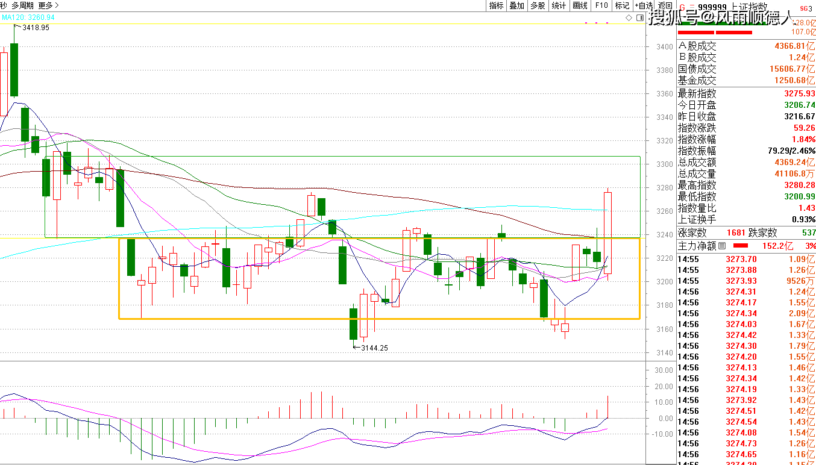The image size is (816, 465).
Task: Click the red G icon beside 999999
Action: point(682,7)
